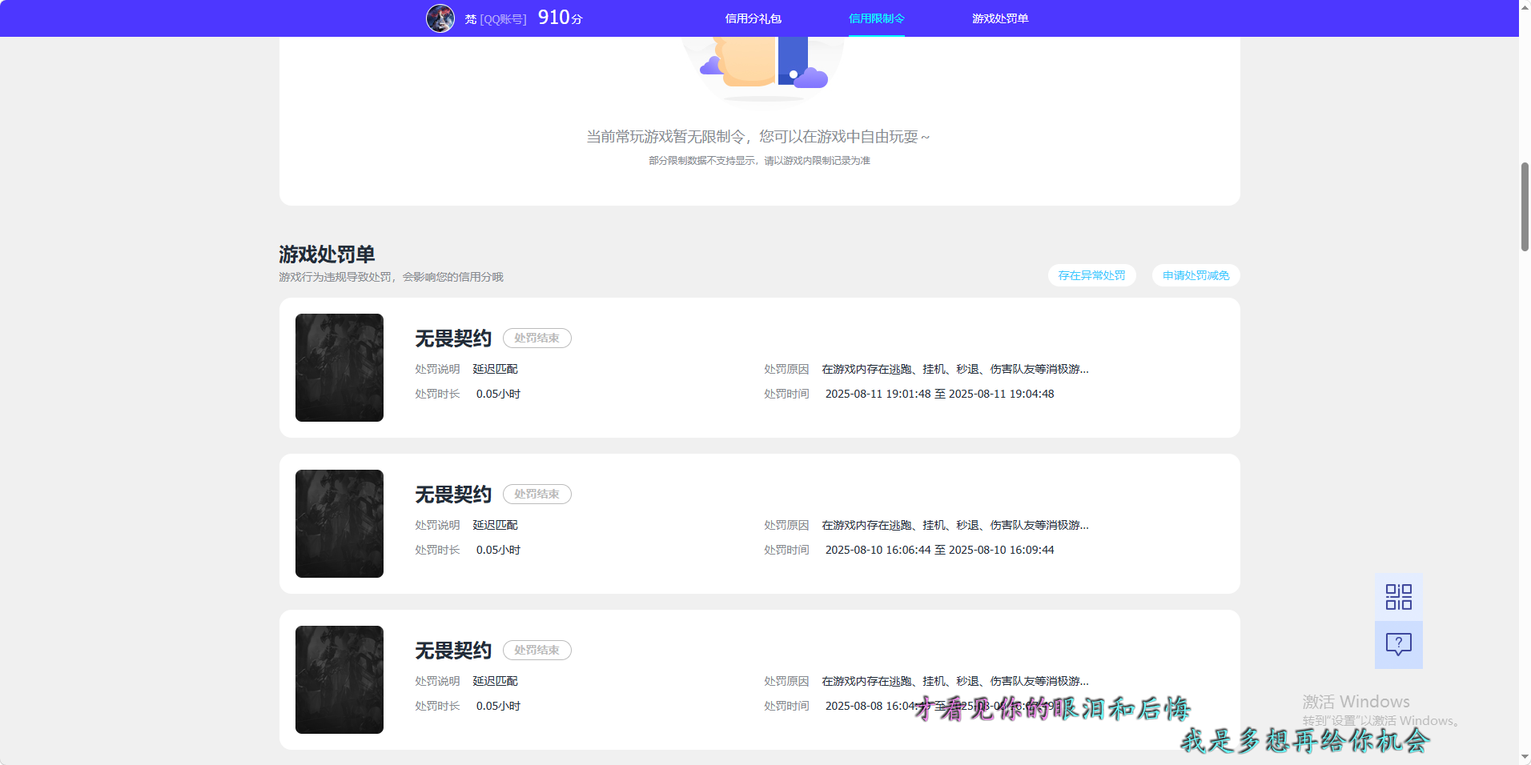The image size is (1531, 765).
Task: Click the [QQ账号] account label
Action: 503,19
